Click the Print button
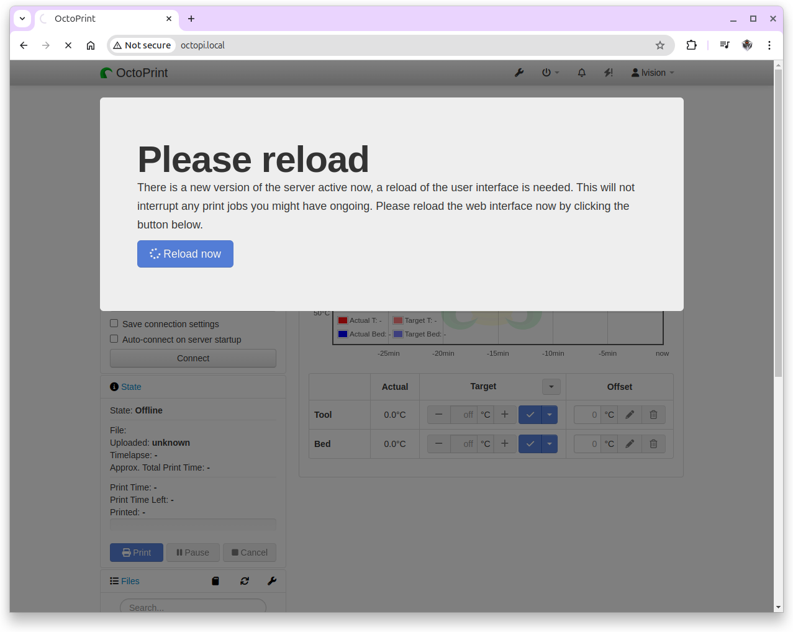This screenshot has height=632, width=793. (137, 553)
